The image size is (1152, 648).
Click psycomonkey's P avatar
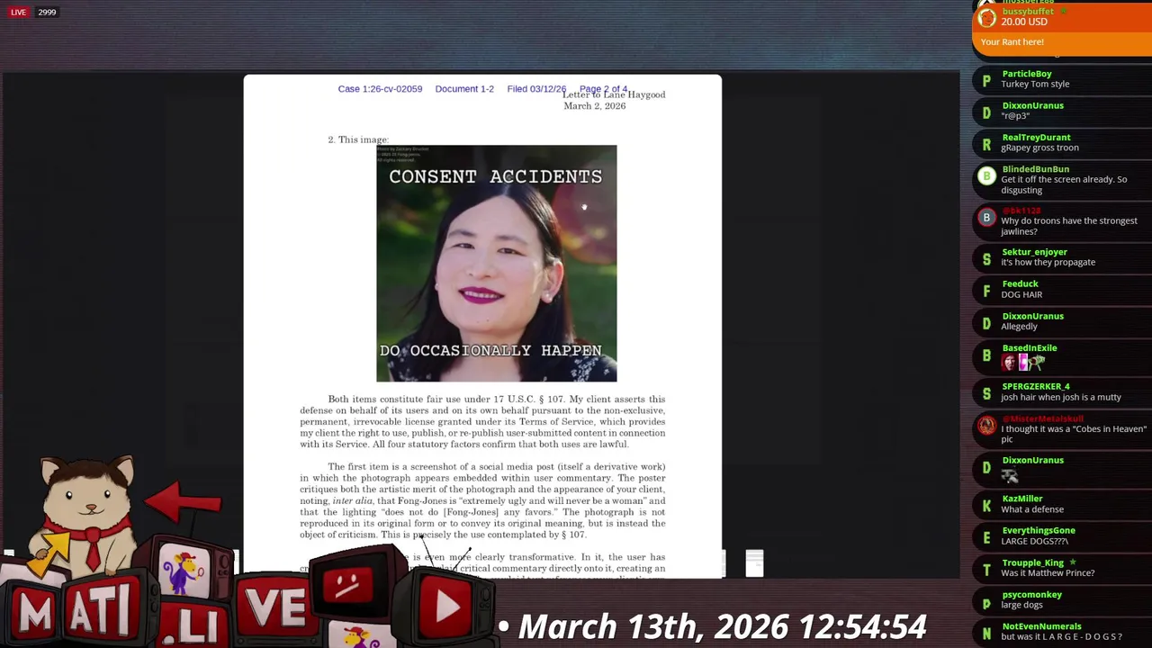tap(986, 602)
